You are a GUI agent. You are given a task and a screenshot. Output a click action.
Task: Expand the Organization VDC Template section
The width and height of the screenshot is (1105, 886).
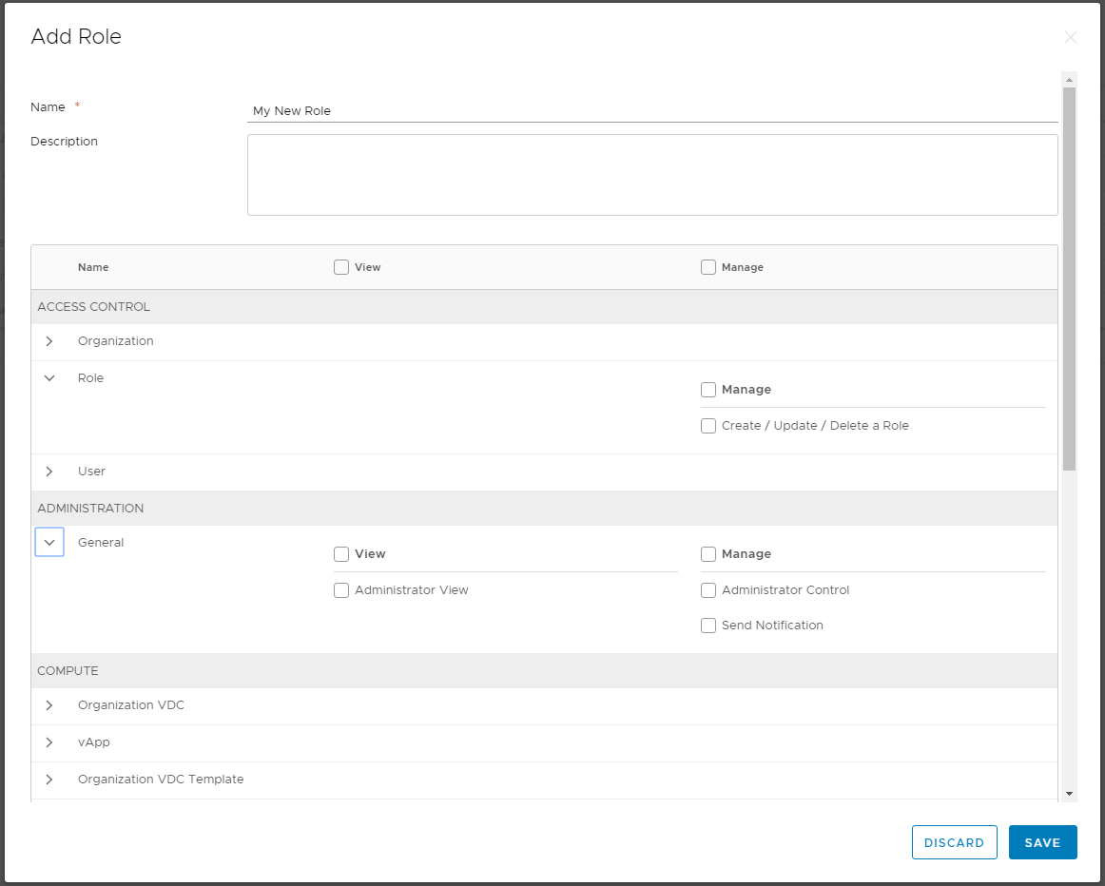(48, 780)
